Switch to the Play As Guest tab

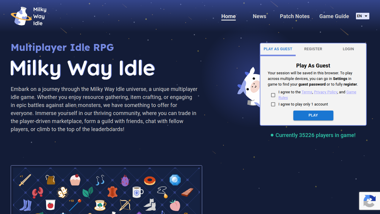click(x=278, y=49)
